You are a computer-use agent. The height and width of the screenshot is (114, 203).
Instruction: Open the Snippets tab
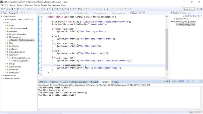tap(94, 82)
